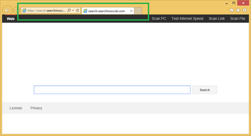Screen dimensions: 251x136
Task: Select the Web menu item
Action: [x=11, y=19]
